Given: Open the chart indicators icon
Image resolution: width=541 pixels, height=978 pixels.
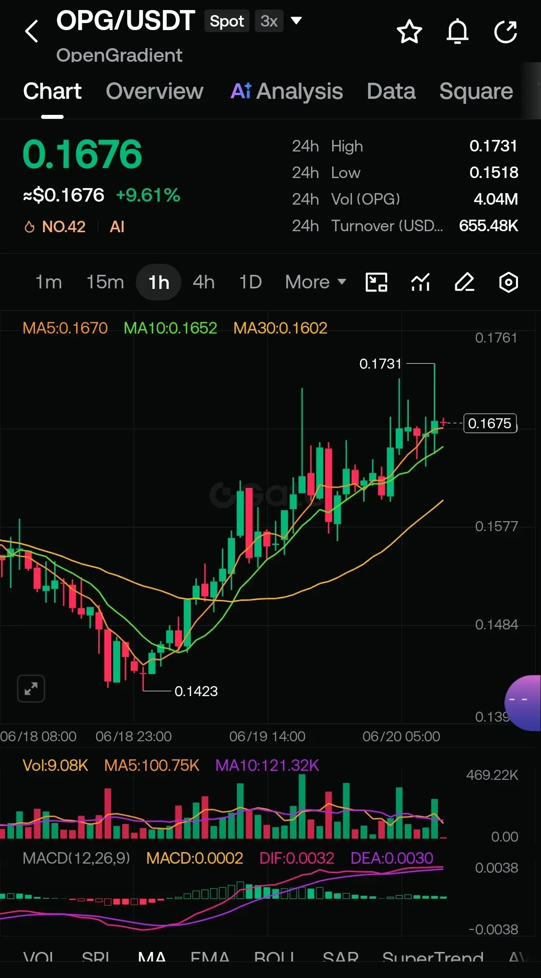Looking at the screenshot, I should pos(420,282).
